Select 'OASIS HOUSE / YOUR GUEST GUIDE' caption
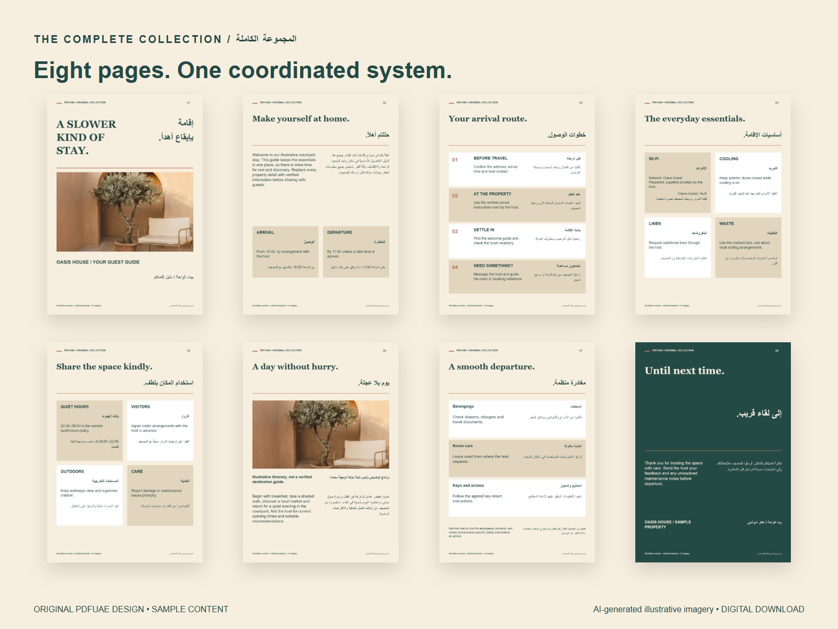The width and height of the screenshot is (838, 629). [98, 262]
